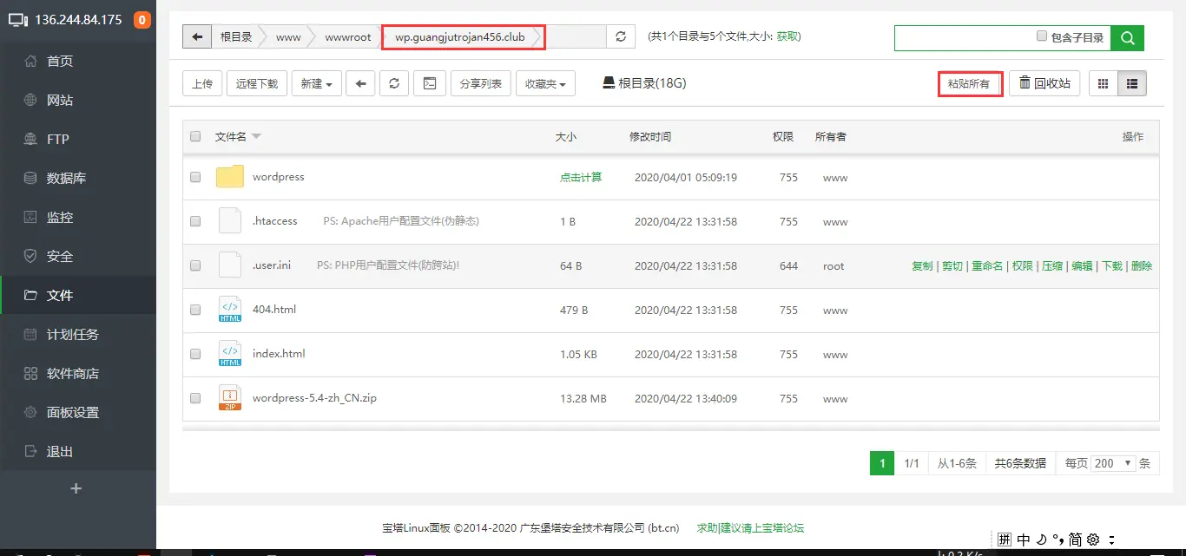Click the 获取 size link

(787, 36)
